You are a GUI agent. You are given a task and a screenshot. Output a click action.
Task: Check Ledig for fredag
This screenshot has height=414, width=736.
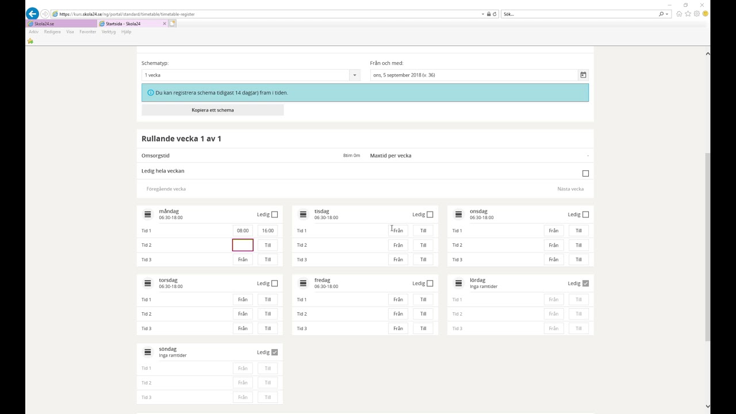coord(430,283)
